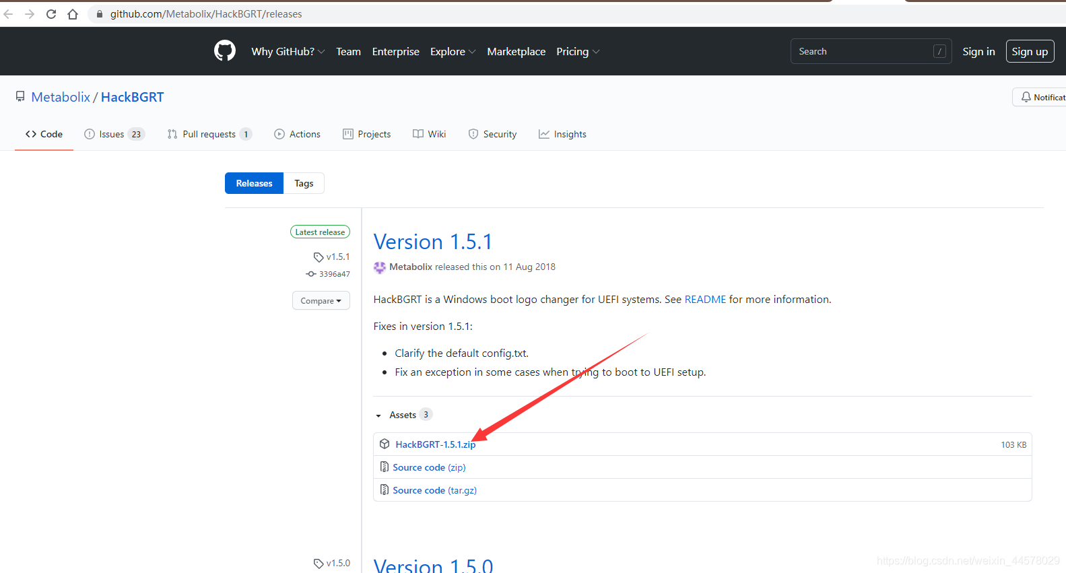Select the Releases button
Screen dimensions: 1066x573
point(255,183)
